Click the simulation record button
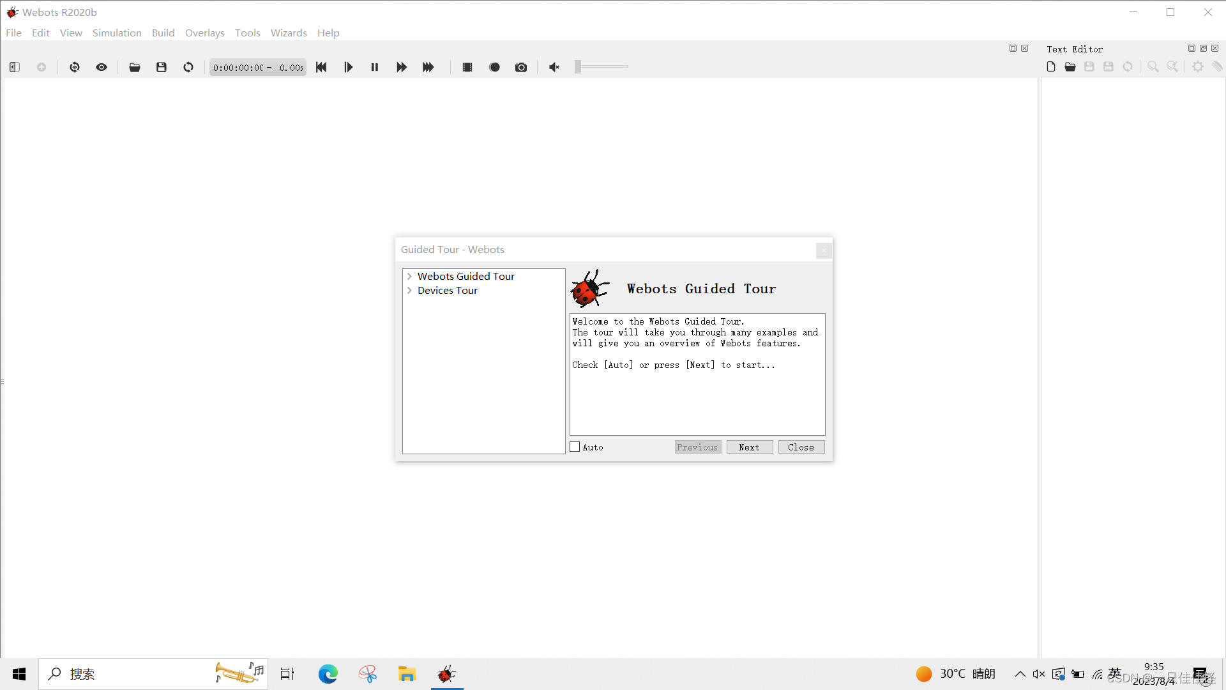1226x690 pixels. (494, 66)
